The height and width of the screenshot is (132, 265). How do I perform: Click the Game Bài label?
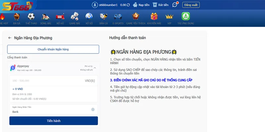[75, 23]
